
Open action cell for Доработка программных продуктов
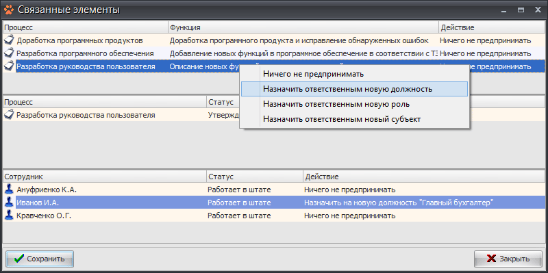tap(492, 40)
